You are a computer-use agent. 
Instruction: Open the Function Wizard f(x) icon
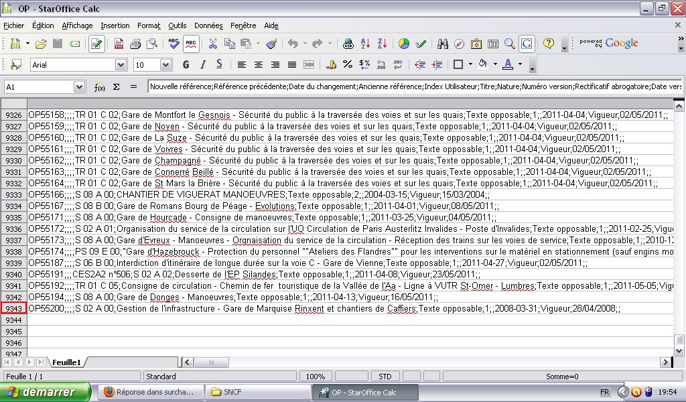[x=100, y=87]
